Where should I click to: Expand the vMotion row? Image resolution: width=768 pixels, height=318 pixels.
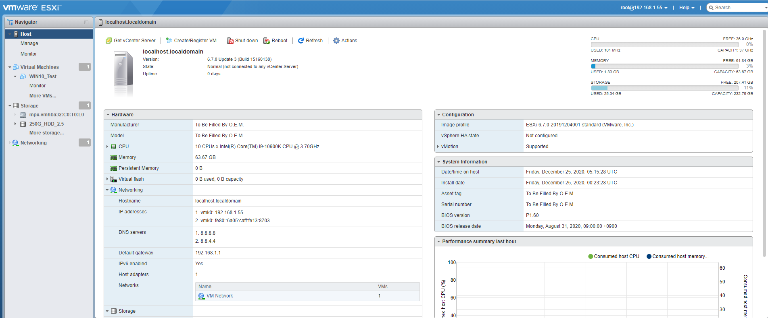point(438,147)
